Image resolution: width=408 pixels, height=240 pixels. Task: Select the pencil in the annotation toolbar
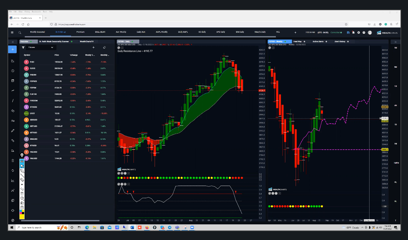[x=22, y=171]
